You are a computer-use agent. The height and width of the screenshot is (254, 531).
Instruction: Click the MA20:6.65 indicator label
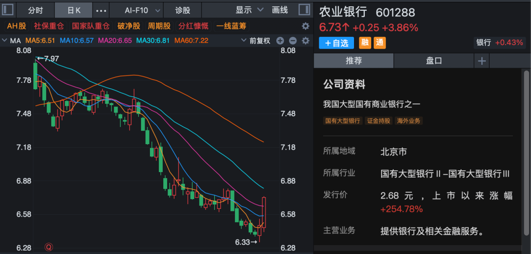coord(116,41)
